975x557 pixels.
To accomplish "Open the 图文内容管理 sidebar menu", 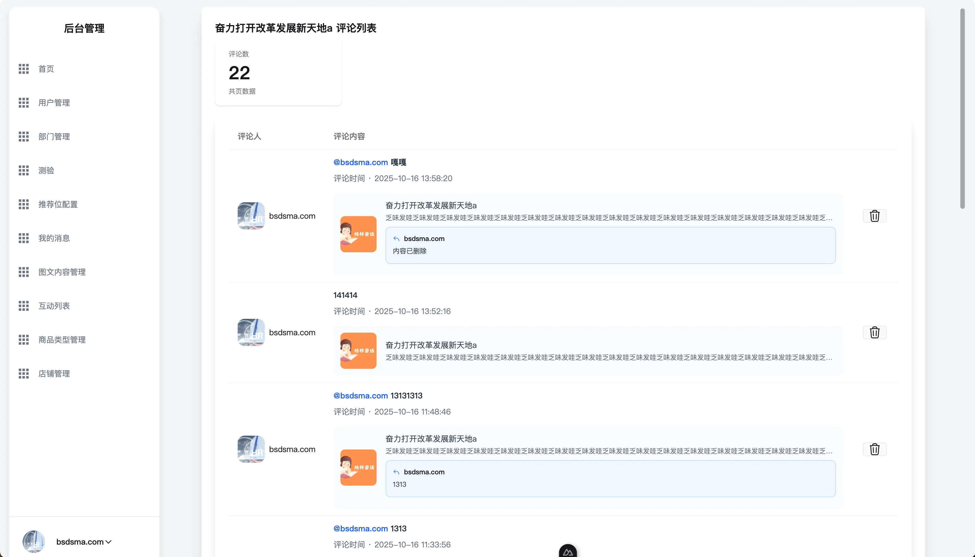I will click(x=62, y=272).
